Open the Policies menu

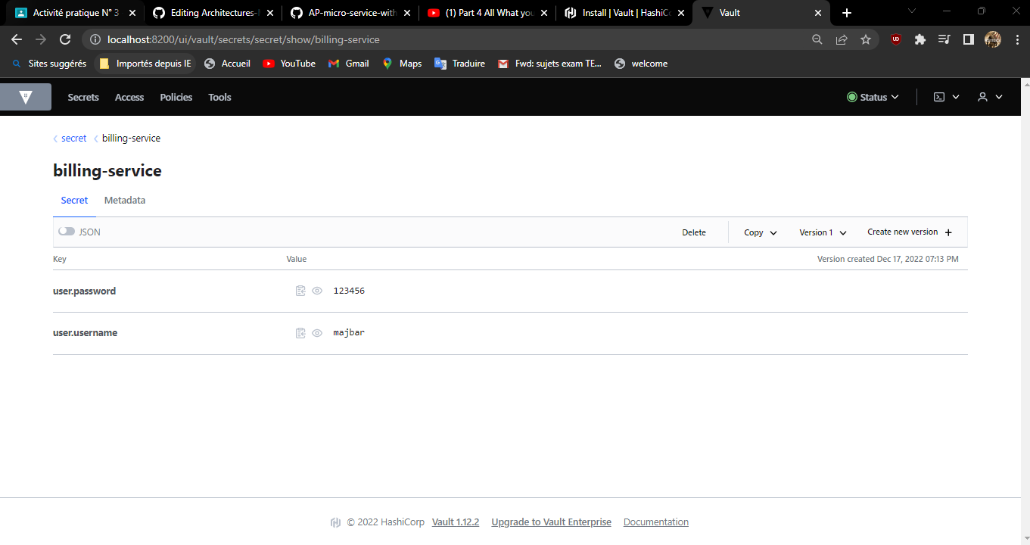176,96
